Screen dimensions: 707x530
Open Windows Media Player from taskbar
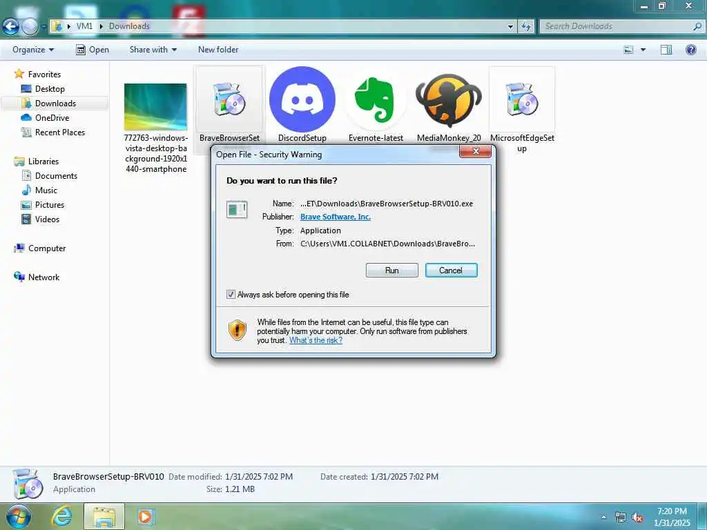point(145,516)
